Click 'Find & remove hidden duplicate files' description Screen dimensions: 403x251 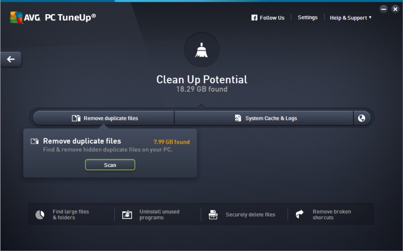[x=108, y=150]
